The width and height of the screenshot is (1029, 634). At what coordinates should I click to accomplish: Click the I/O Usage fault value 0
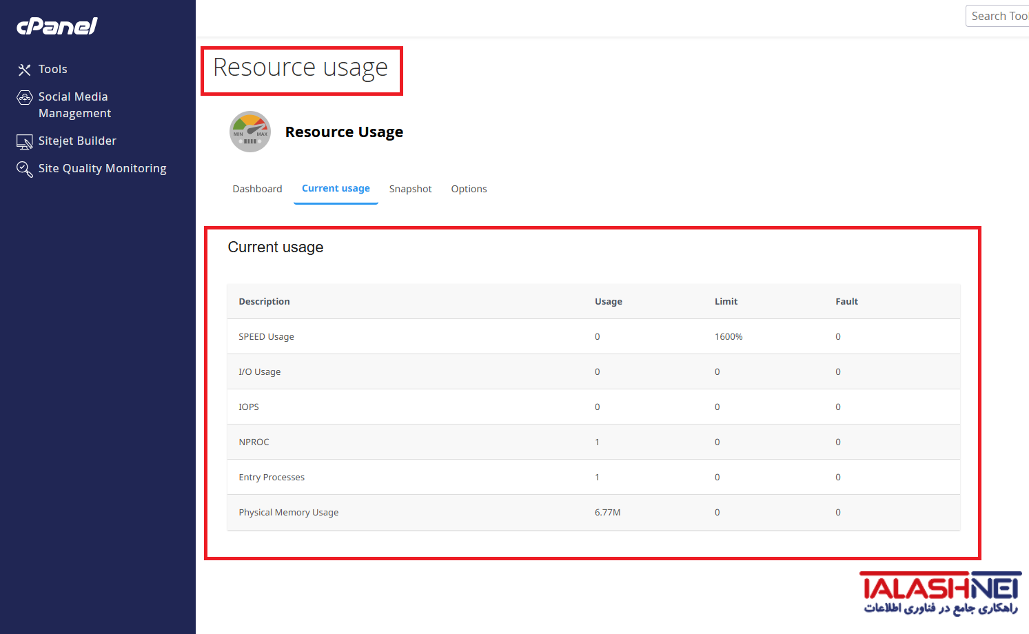pyautogui.click(x=838, y=371)
